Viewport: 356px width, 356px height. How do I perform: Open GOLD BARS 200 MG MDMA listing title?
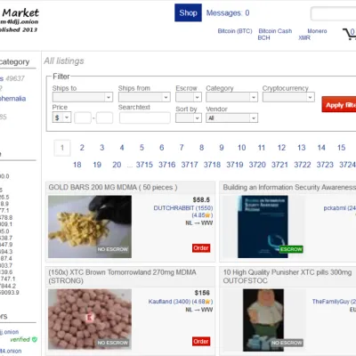coord(113,187)
